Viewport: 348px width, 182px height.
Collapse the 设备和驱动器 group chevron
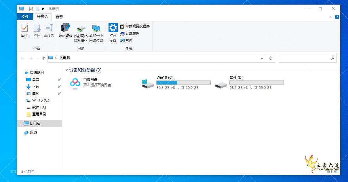[66, 70]
